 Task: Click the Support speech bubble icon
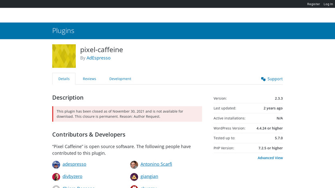point(263,79)
